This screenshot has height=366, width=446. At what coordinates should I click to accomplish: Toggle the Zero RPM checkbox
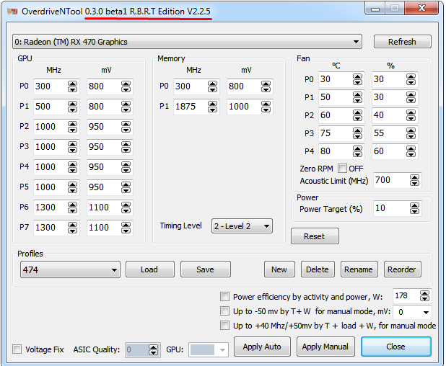click(342, 169)
